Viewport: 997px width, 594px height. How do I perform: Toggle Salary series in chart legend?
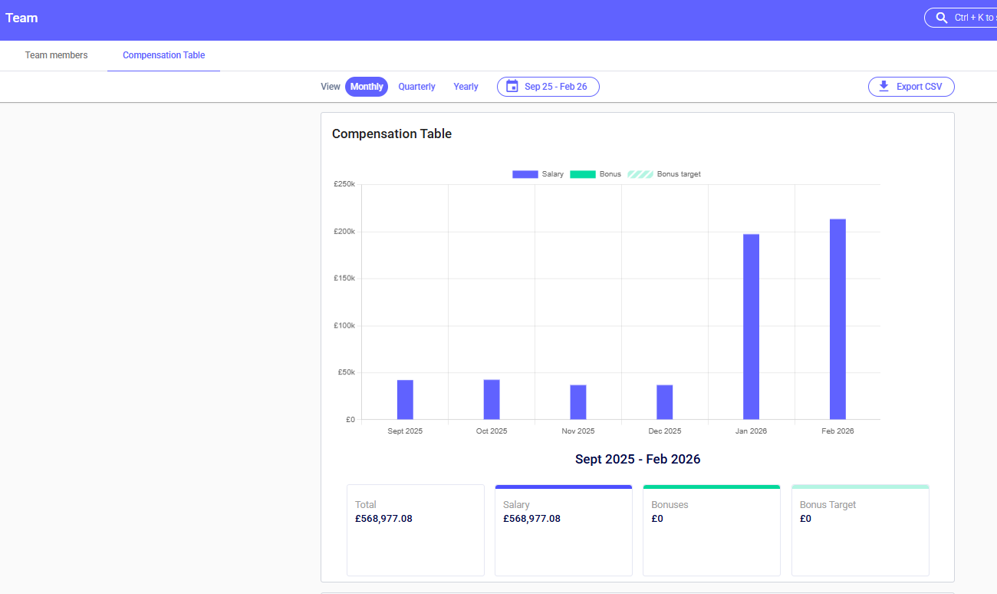pyautogui.click(x=538, y=174)
